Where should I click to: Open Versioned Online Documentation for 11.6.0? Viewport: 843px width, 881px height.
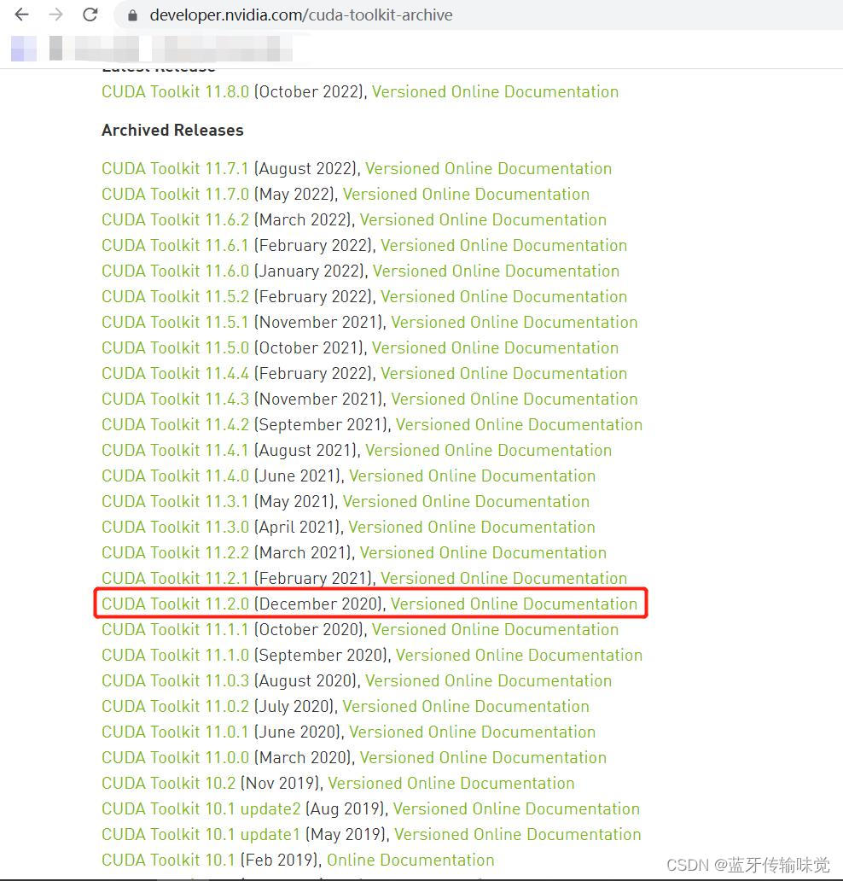497,271
